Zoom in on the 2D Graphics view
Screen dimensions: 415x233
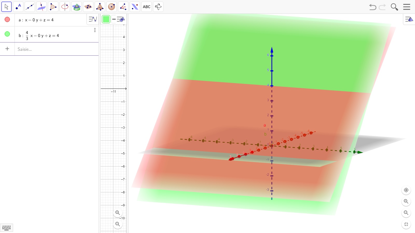pyautogui.click(x=118, y=213)
